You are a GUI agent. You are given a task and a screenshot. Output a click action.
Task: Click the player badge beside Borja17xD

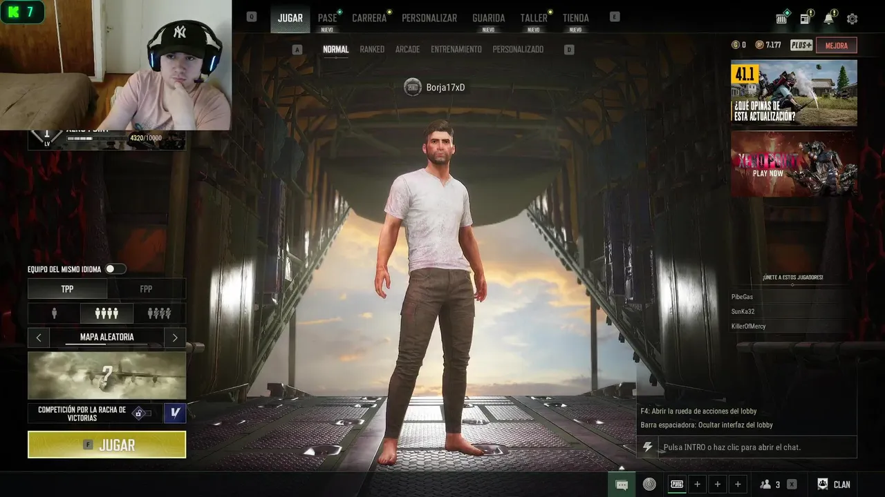413,88
